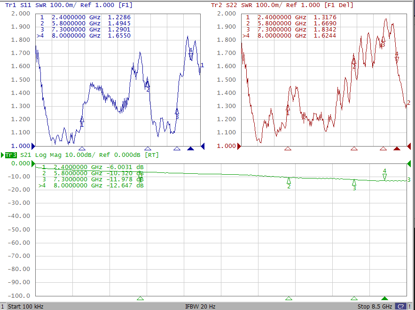Click the filled green active marker triangle on Tr3 axis
The width and height of the screenshot is (415, 310).
click(385, 298)
